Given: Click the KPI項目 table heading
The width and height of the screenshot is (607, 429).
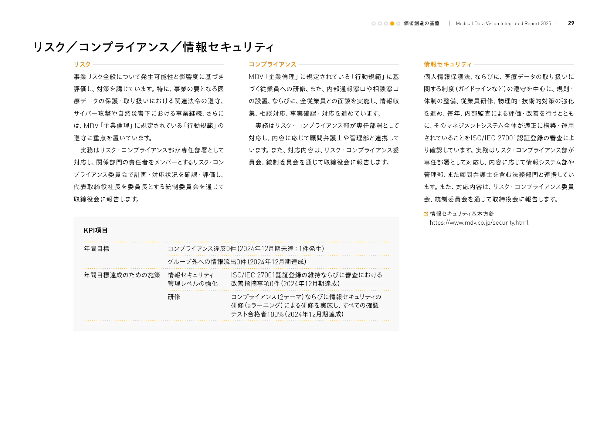Looking at the screenshot, I should [96, 230].
